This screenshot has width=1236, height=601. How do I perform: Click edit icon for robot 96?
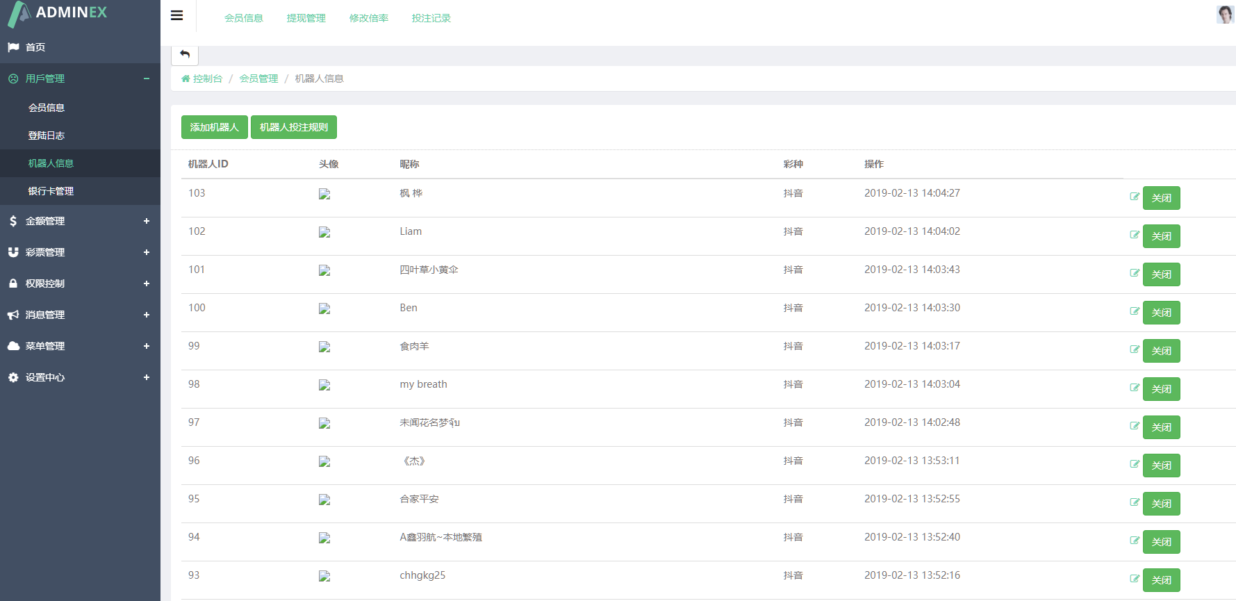[x=1134, y=464]
